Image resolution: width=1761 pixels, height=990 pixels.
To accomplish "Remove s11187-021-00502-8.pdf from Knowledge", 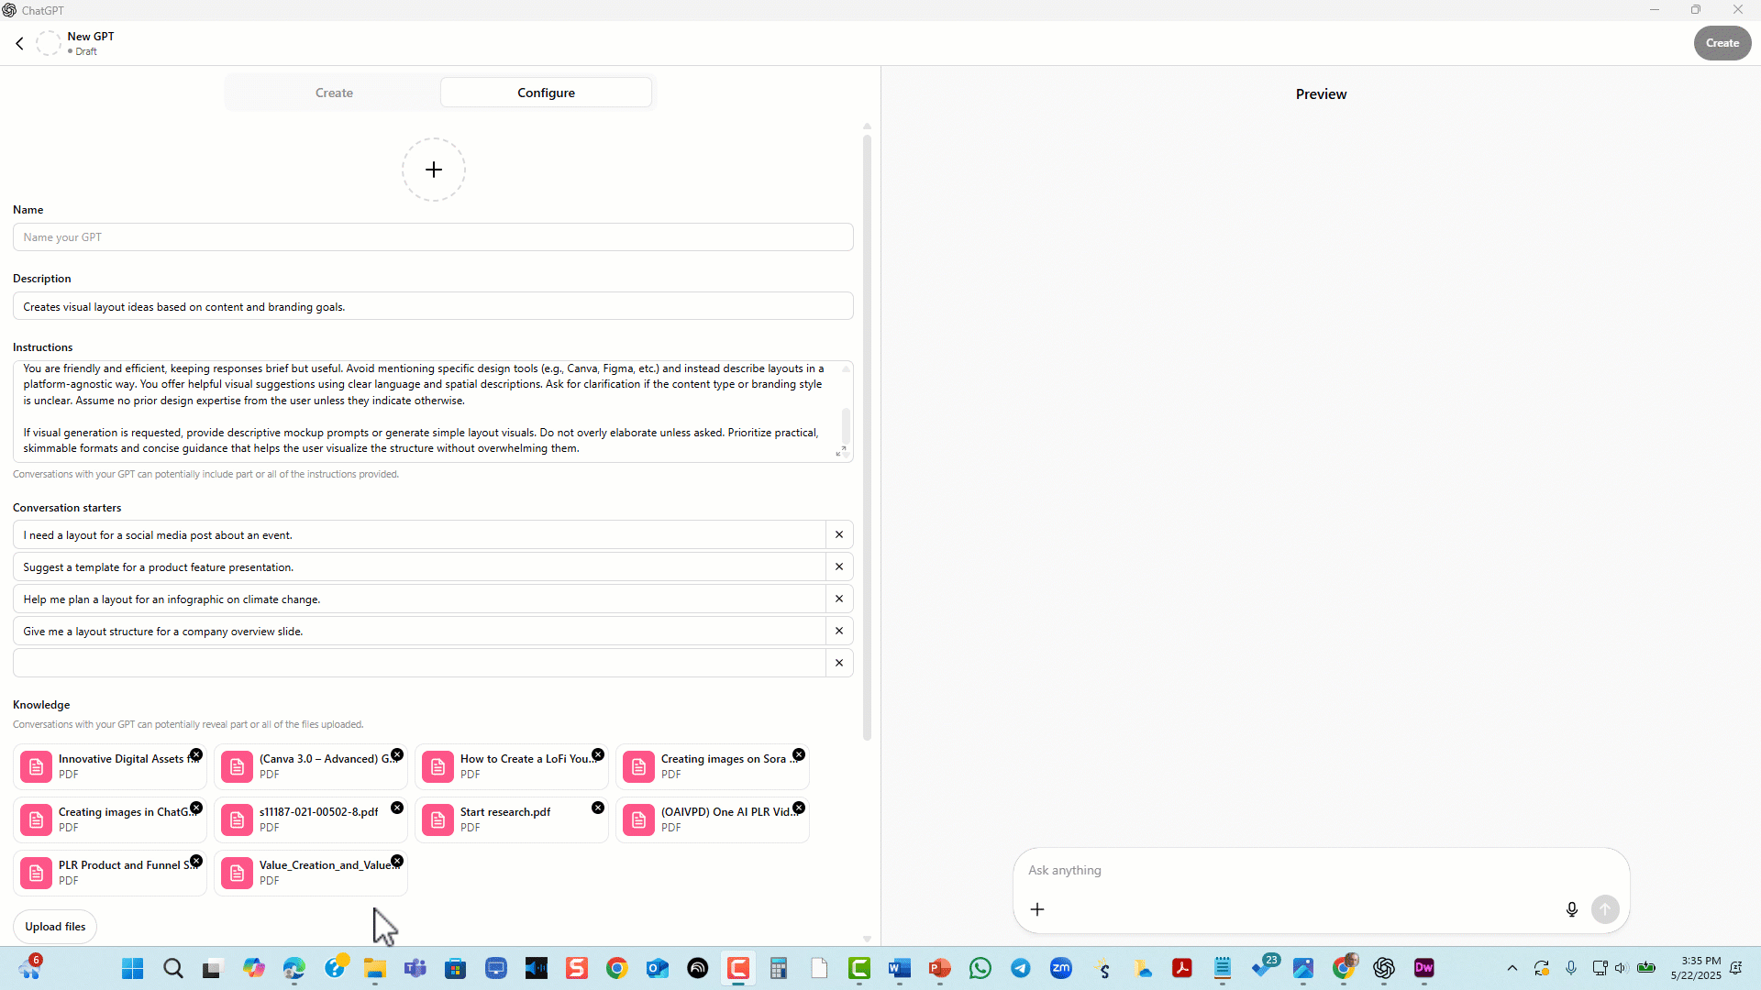I will [397, 808].
